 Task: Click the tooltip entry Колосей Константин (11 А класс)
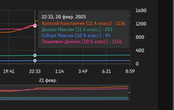coord(84,23)
